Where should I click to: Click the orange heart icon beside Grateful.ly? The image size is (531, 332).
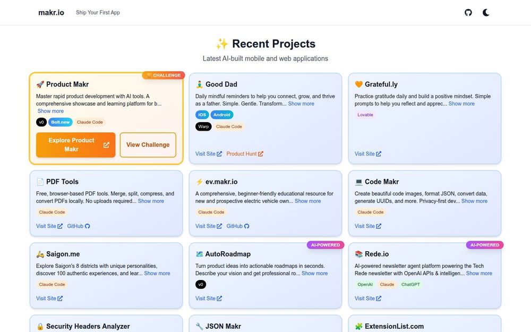358,84
